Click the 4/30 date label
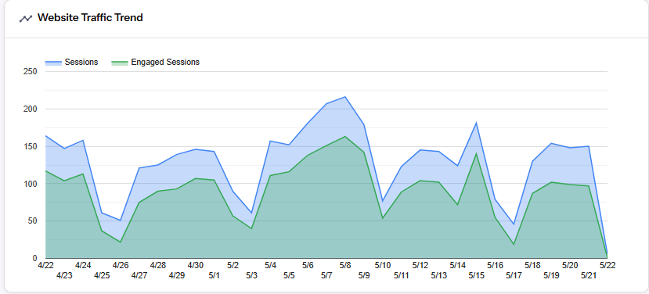This screenshot has height=294, width=649. [196, 266]
